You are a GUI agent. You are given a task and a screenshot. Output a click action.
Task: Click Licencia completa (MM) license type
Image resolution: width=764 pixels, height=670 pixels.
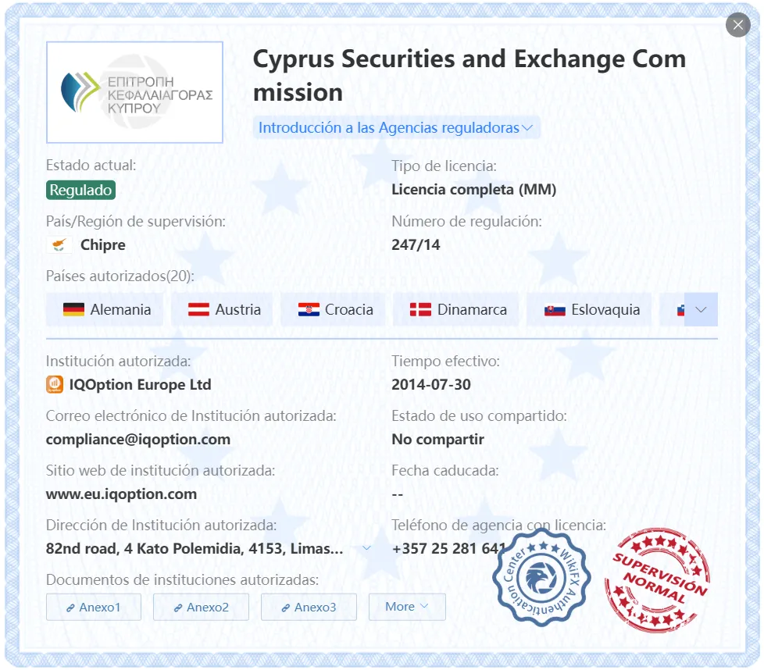[473, 190]
